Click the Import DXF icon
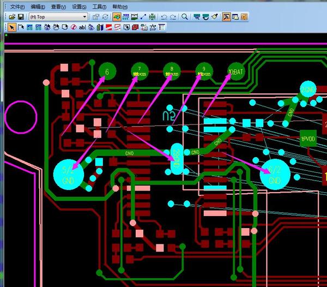Image resolution: width=327 pixels, height=287 pixels. [x=153, y=27]
